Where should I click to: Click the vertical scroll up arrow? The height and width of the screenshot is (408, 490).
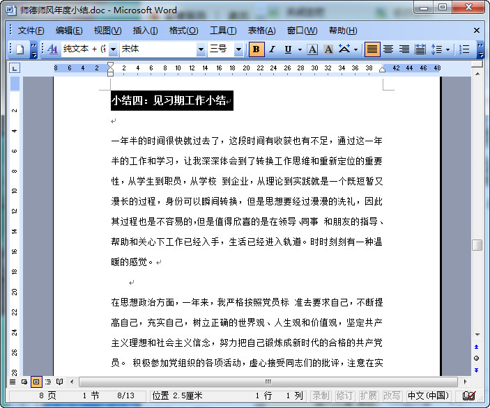tap(477, 74)
